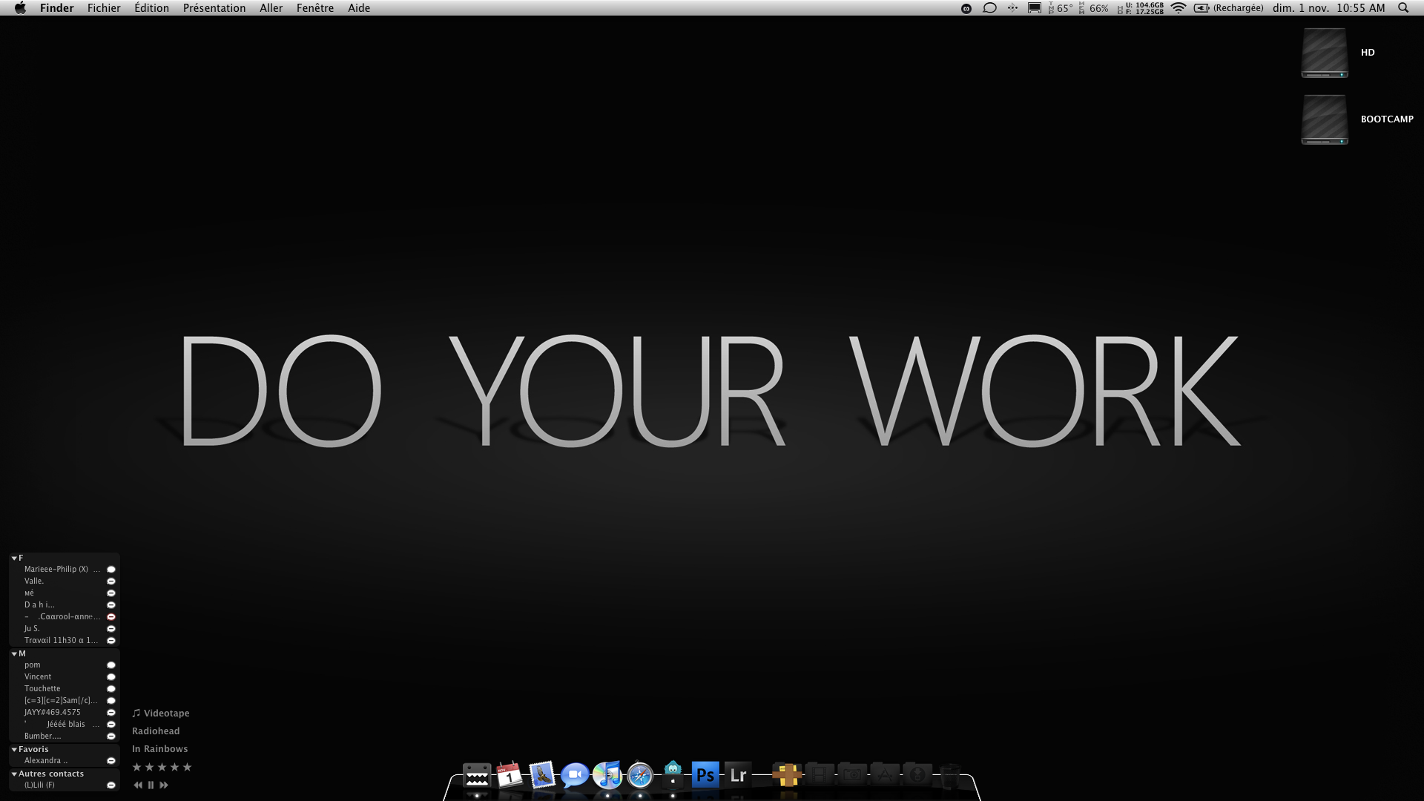The height and width of the screenshot is (801, 1424).
Task: Collapse the Autres contacts group
Action: [x=14, y=774]
